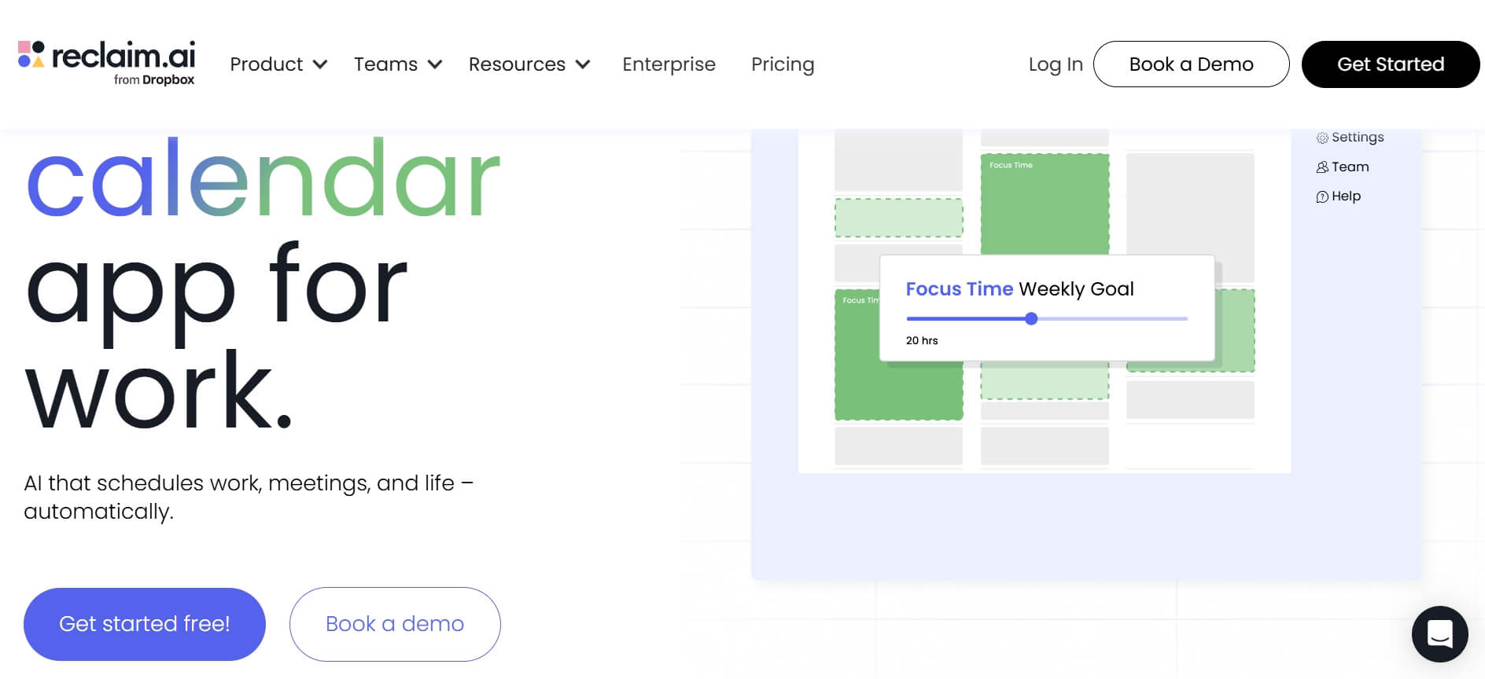Click the black Get Started button
This screenshot has width=1485, height=679.
1390,64
